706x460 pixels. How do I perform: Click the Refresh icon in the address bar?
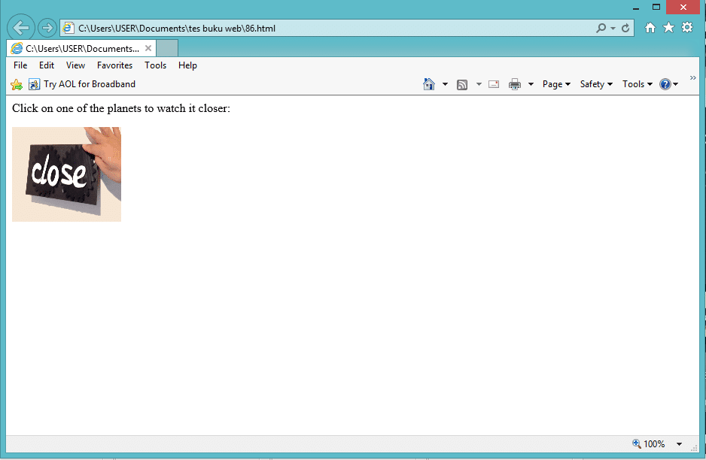pos(625,27)
